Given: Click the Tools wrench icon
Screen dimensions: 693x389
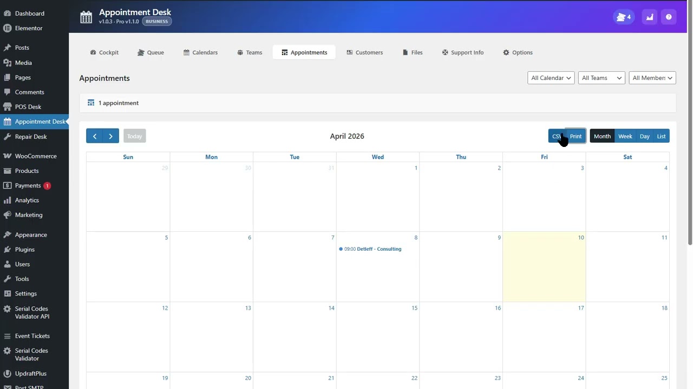Looking at the screenshot, I should point(7,279).
